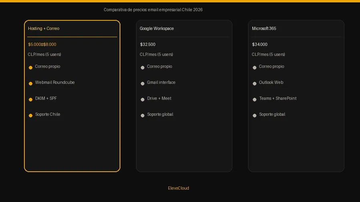
Task: Click the $5.000–$8.000 price text
Action: [42, 44]
